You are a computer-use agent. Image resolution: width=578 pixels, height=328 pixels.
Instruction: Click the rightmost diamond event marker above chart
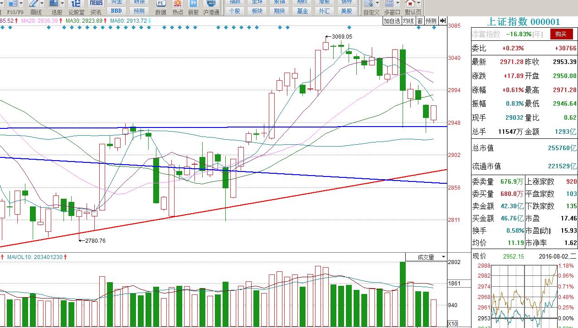434,28
